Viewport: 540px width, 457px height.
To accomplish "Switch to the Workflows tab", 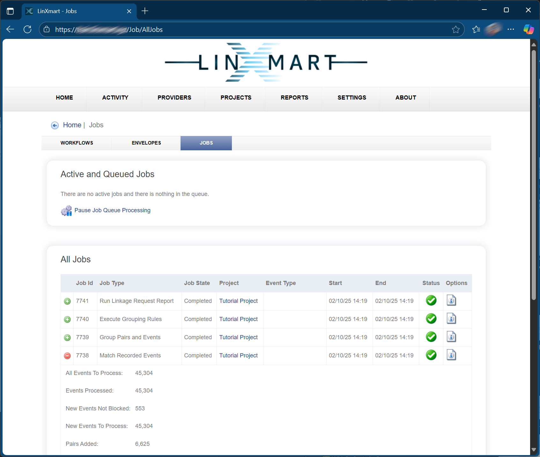I will [77, 143].
